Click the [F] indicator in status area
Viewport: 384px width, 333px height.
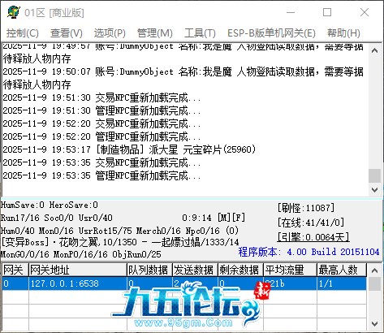[239, 218]
